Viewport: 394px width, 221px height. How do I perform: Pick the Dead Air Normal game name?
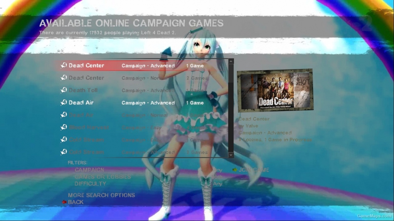tap(81, 115)
